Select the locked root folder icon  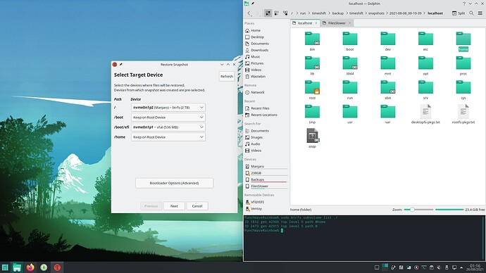tap(312, 87)
